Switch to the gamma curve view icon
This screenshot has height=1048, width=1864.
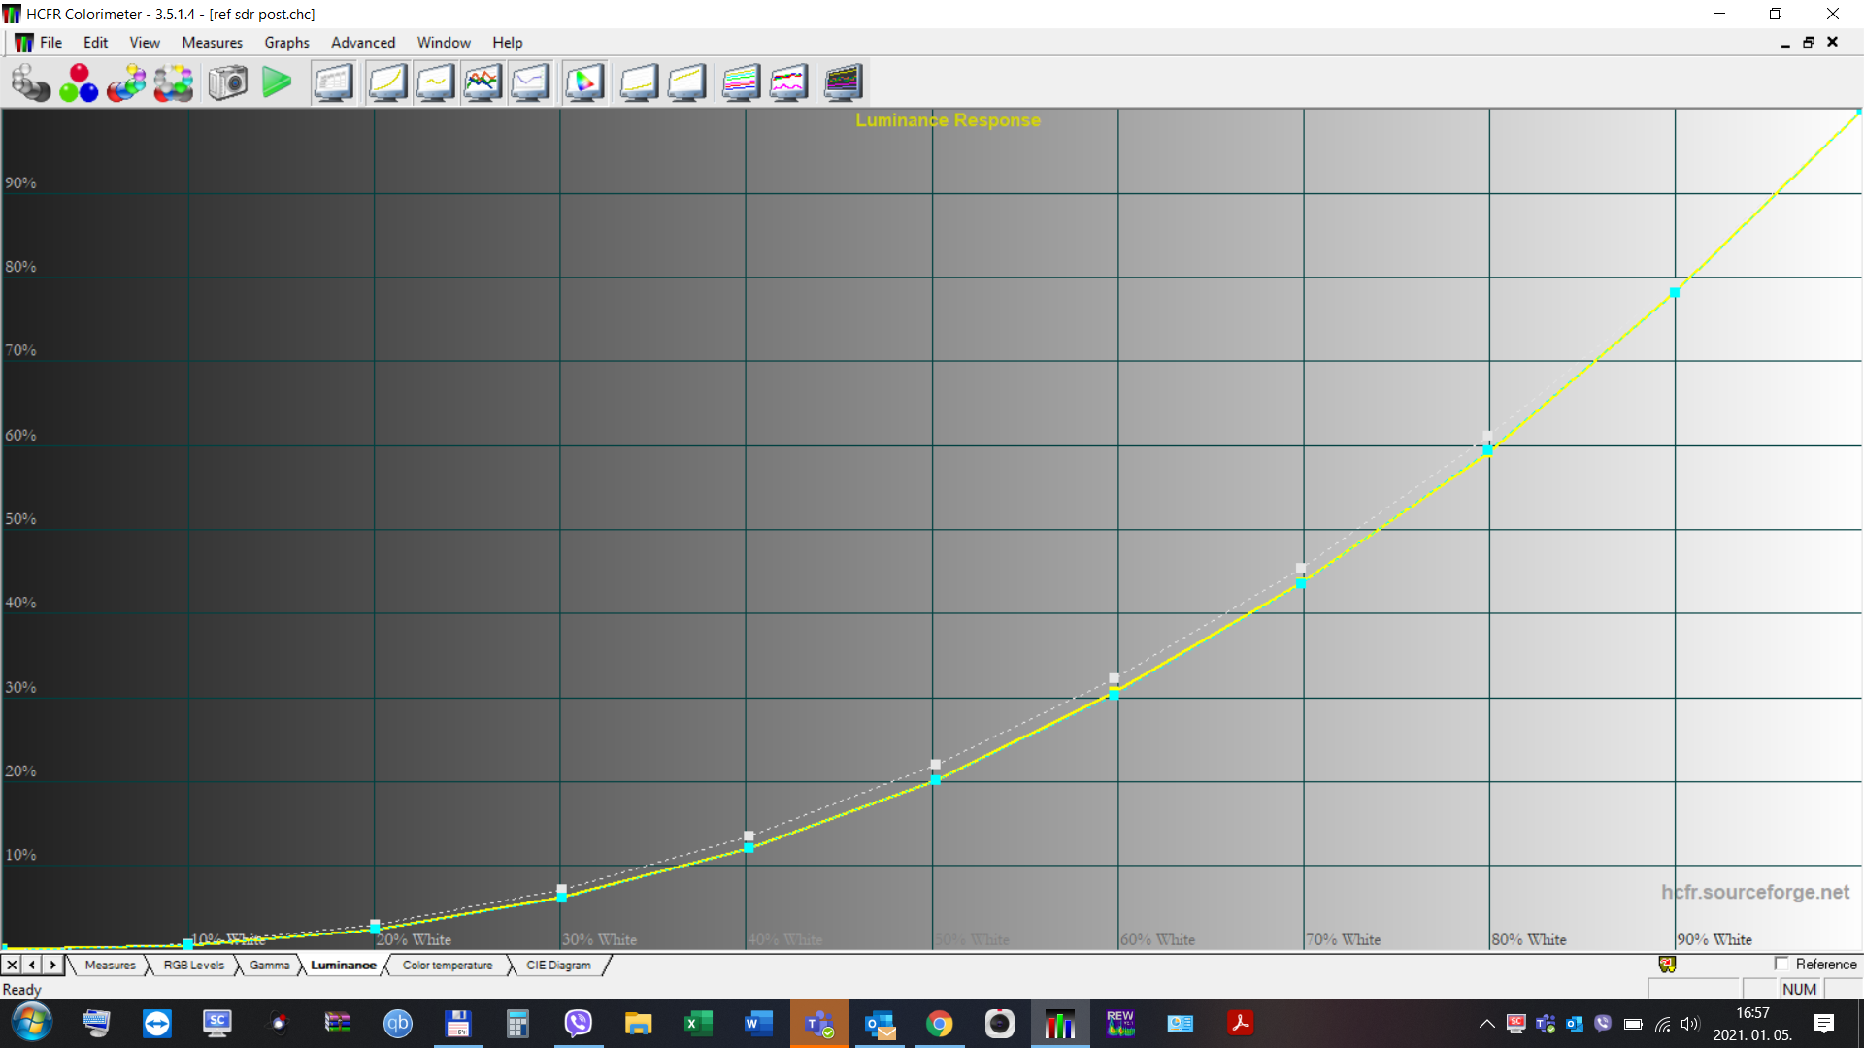pyautogui.click(x=435, y=82)
